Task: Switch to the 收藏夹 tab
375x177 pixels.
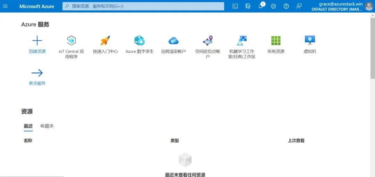Action: [x=47, y=126]
